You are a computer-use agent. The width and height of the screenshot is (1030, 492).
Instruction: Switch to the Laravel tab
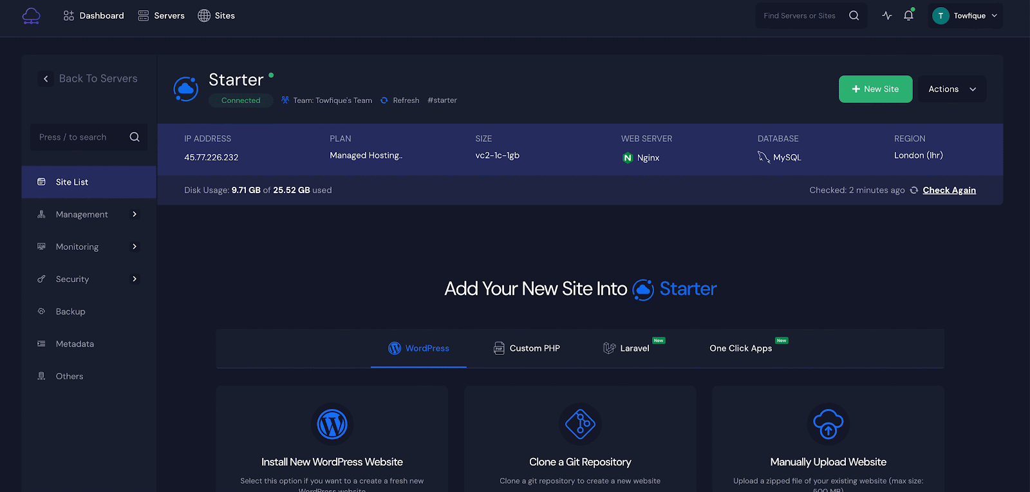626,348
